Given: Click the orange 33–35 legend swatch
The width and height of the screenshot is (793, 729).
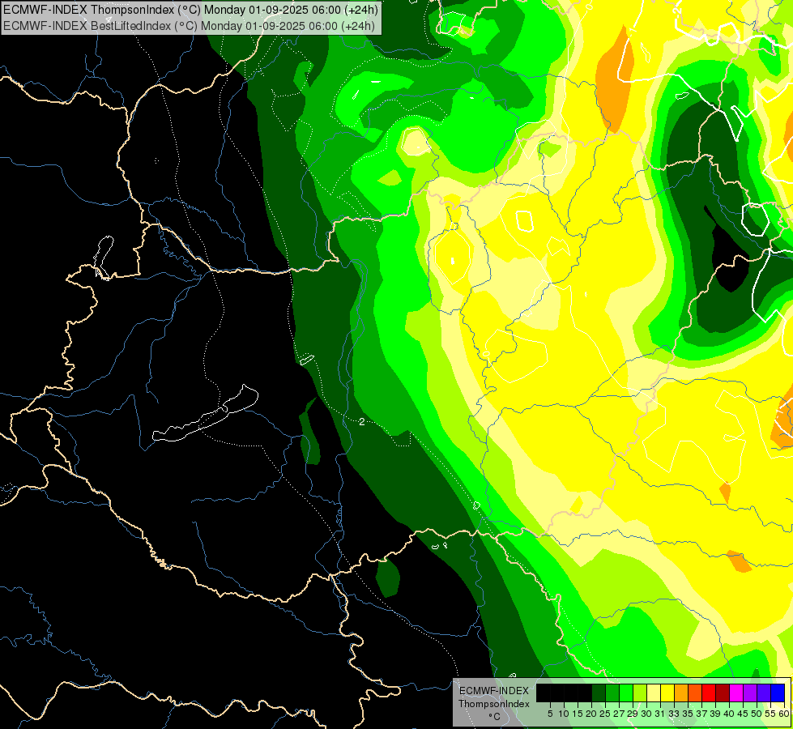Looking at the screenshot, I should [x=681, y=693].
